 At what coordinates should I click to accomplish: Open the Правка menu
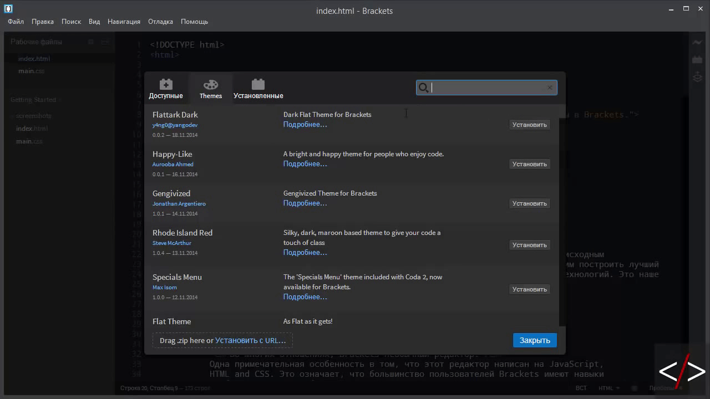coord(43,22)
